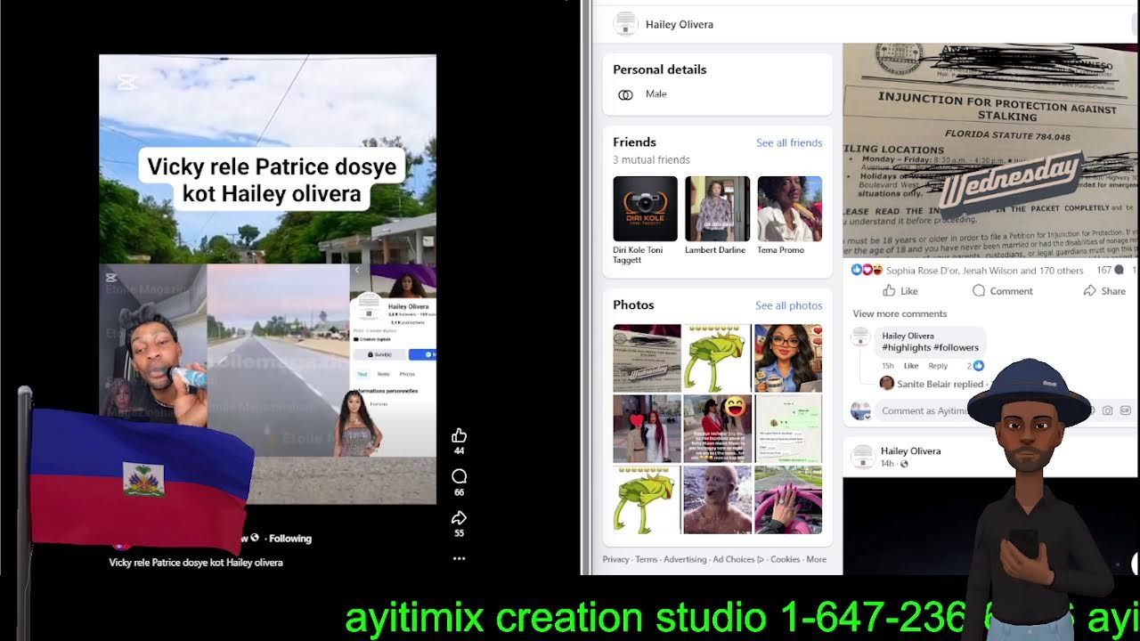This screenshot has width=1140, height=641.
Task: Open Tema Promo friend thumbnail
Action: pos(790,208)
